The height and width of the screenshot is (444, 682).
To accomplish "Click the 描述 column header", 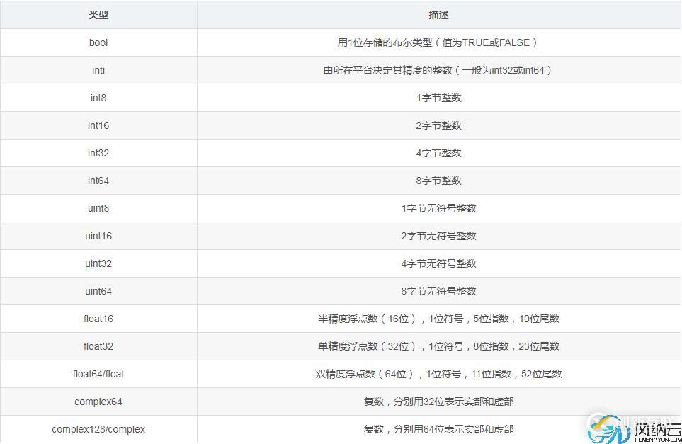I will 438,15.
